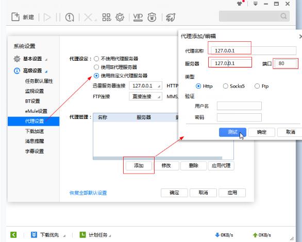Screen dimensions: 302x242
Task: Open the VIP icon
Action: click(x=138, y=18)
